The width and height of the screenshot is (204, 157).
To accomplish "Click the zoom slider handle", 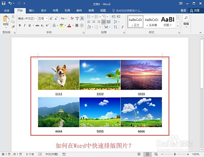I will 175,154.
